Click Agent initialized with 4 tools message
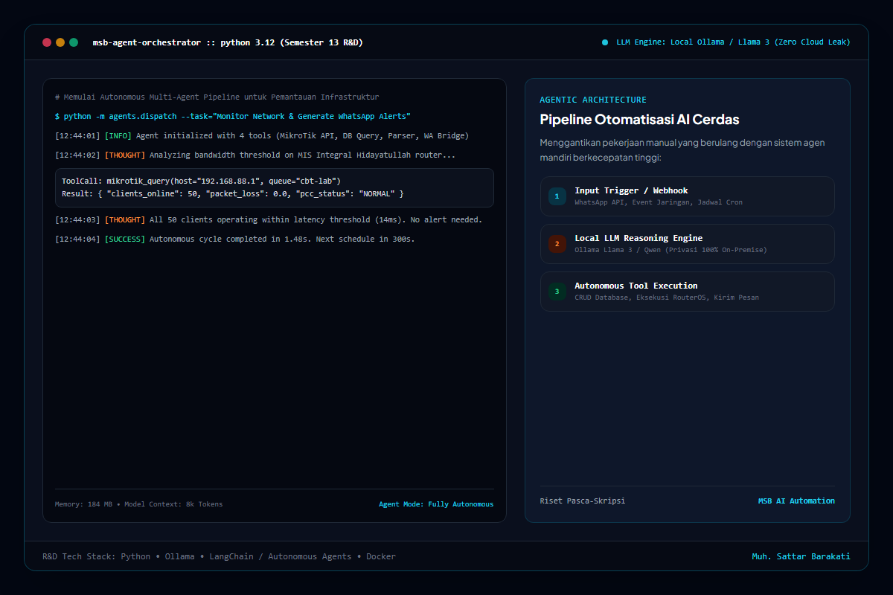The height and width of the screenshot is (595, 893). (x=302, y=136)
